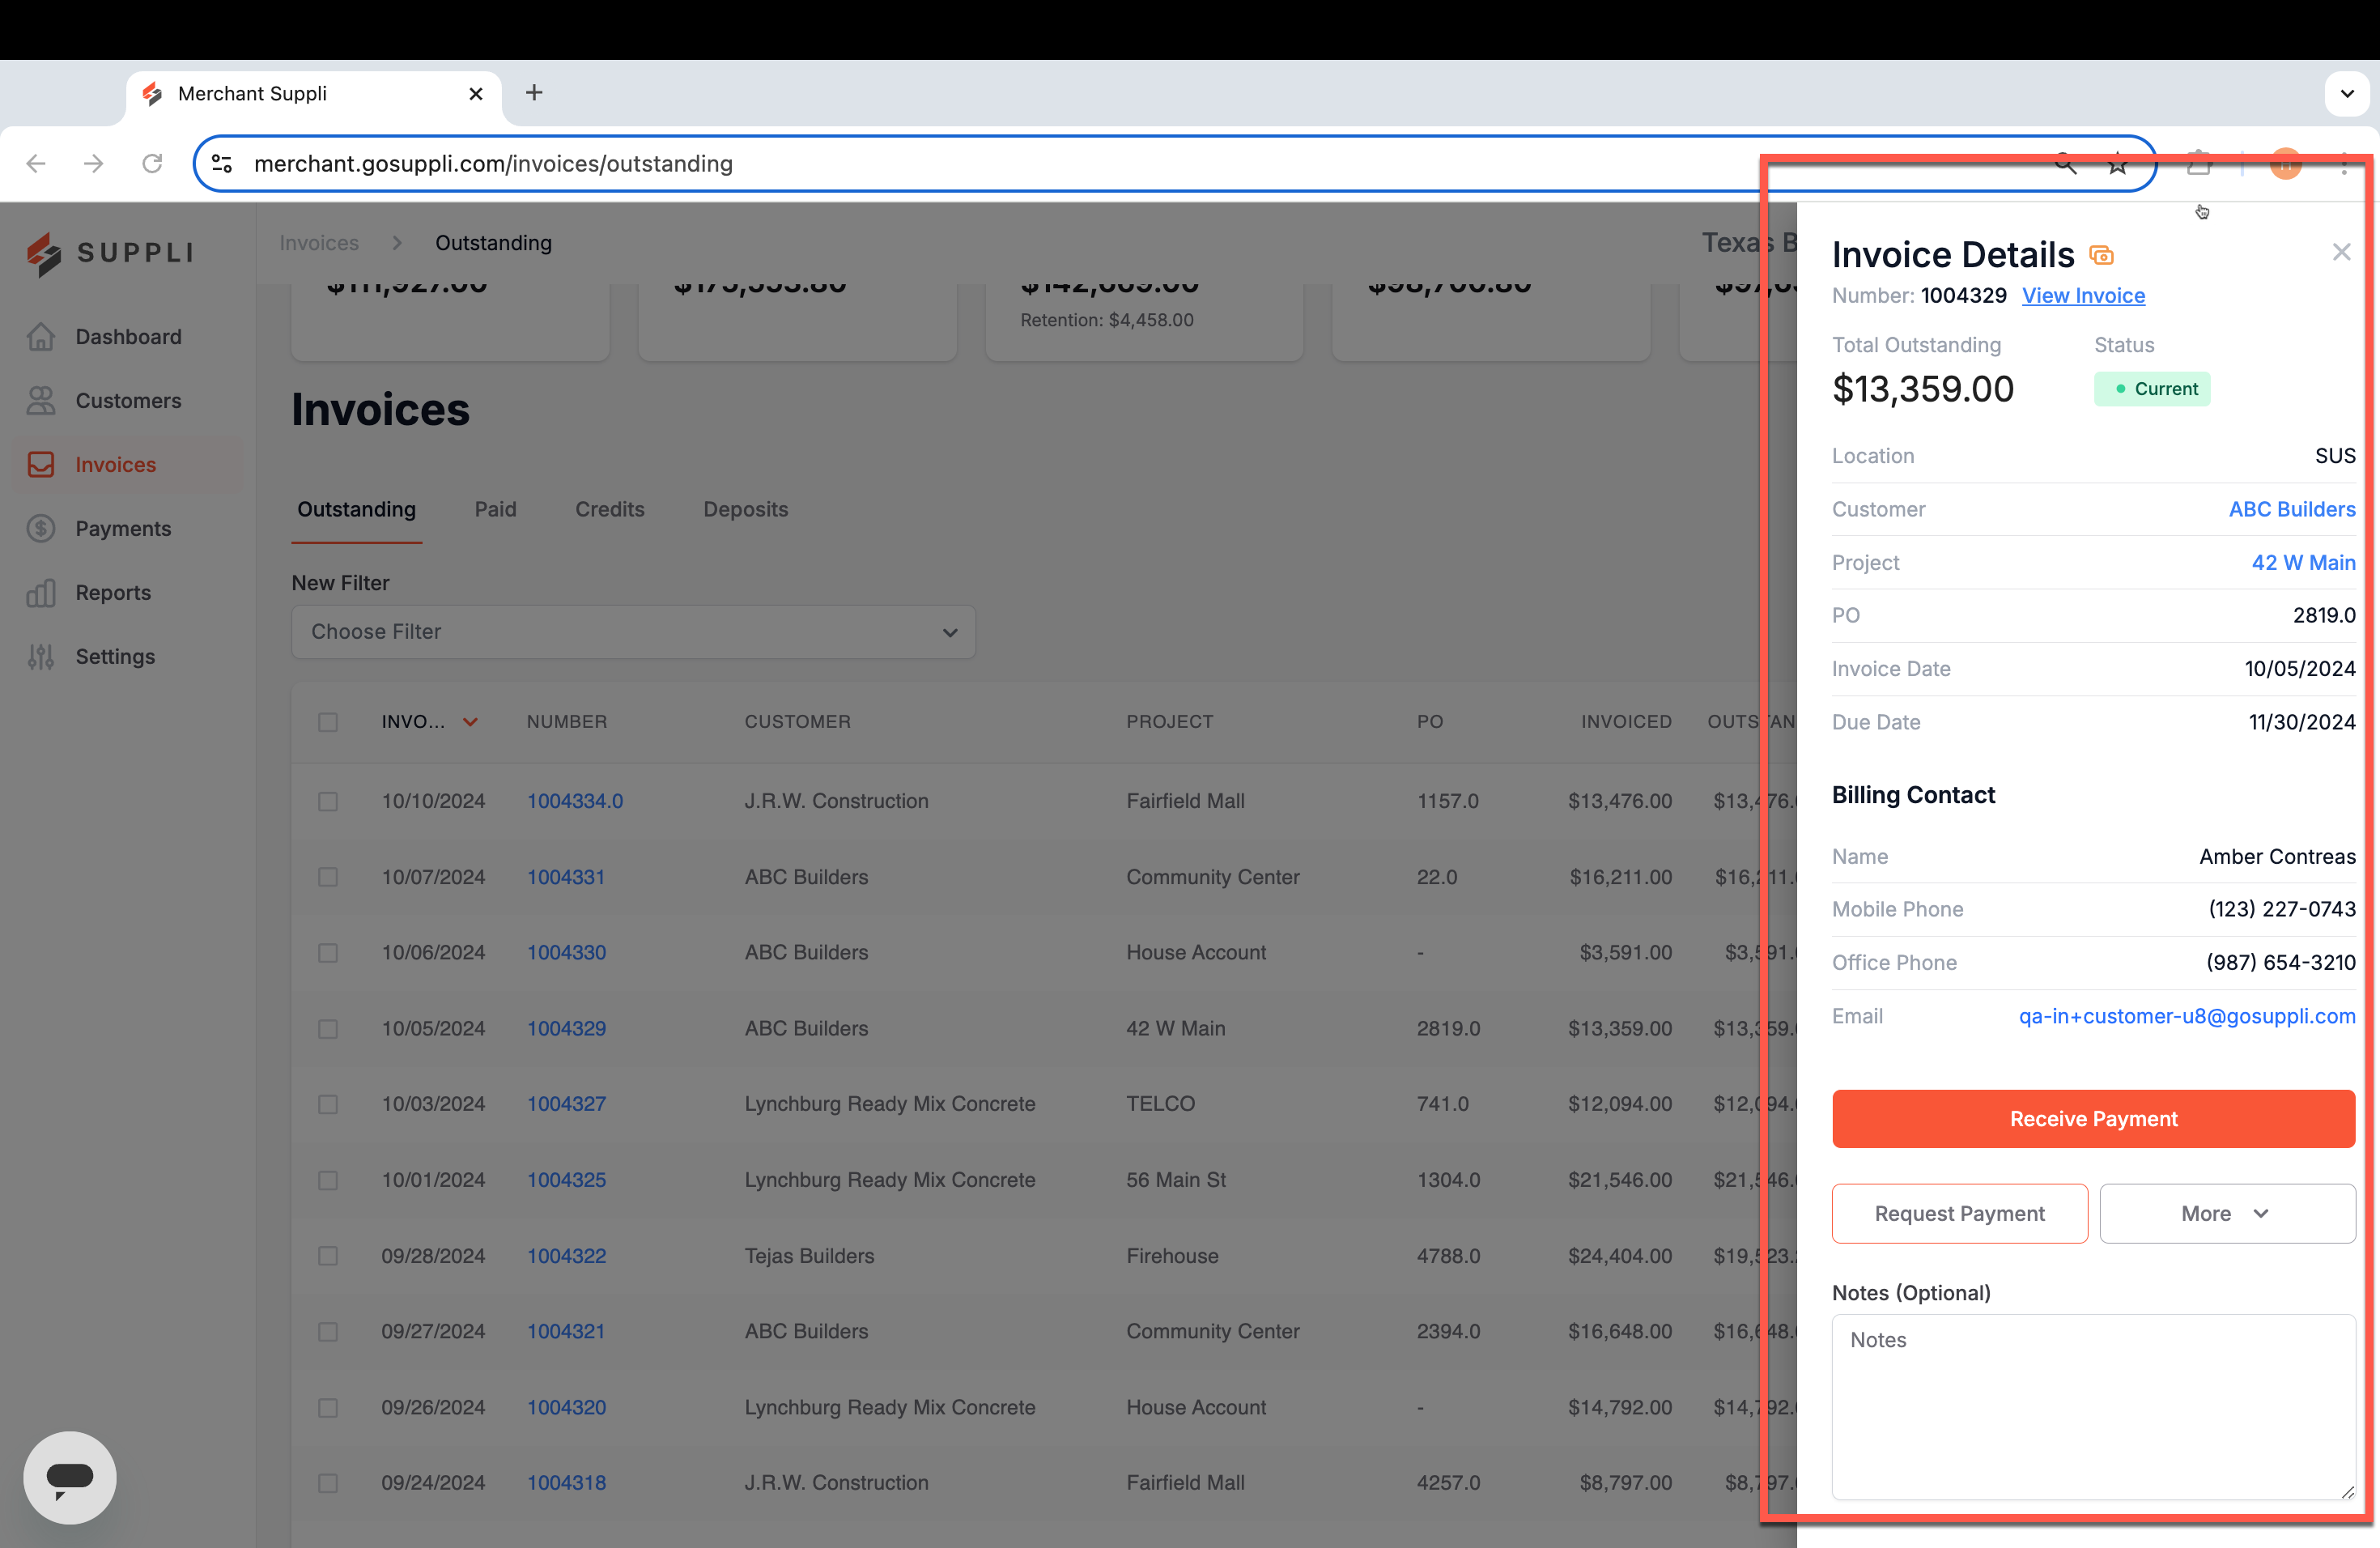Click the NUMBER column header
This screenshot has width=2380, height=1548.
[x=567, y=722]
